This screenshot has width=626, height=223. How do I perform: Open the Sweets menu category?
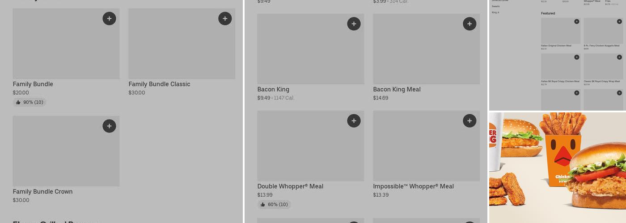(x=495, y=6)
